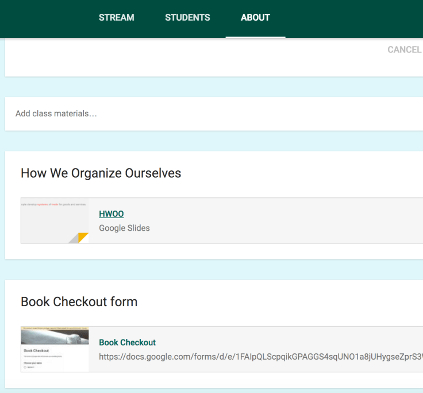Screen dimensions: 423x393
Task: Open the HWOO link
Action: click(111, 214)
